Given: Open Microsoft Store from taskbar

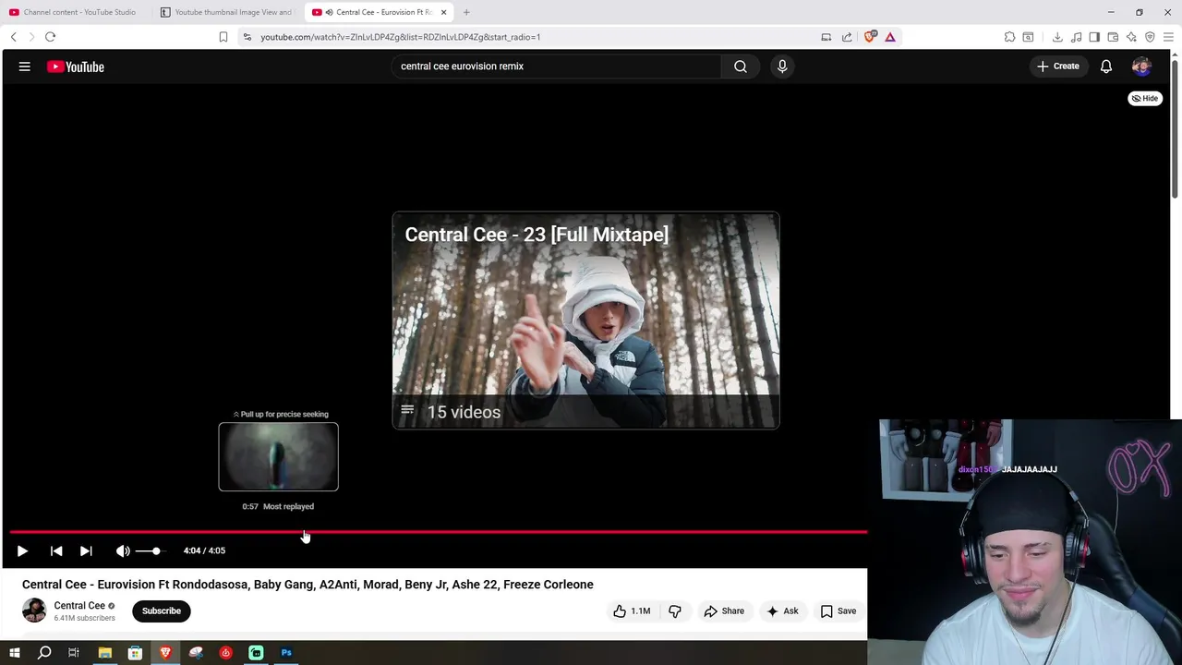Looking at the screenshot, I should (135, 653).
